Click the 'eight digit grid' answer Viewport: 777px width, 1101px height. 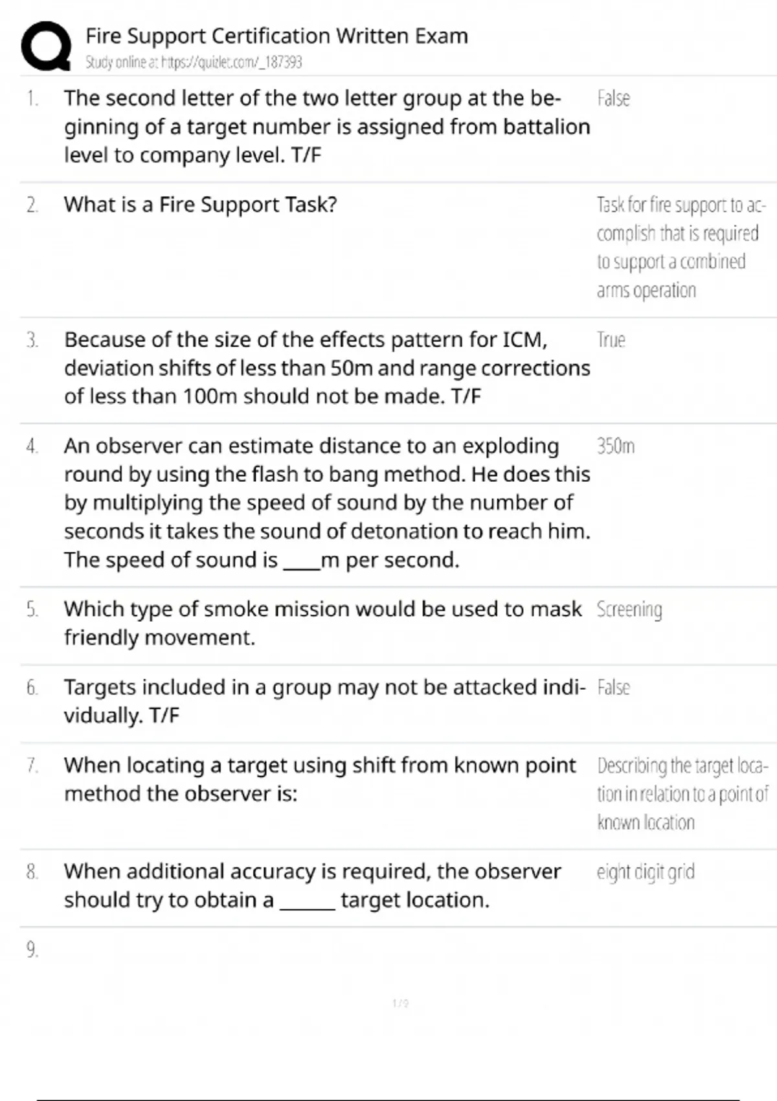645,872
